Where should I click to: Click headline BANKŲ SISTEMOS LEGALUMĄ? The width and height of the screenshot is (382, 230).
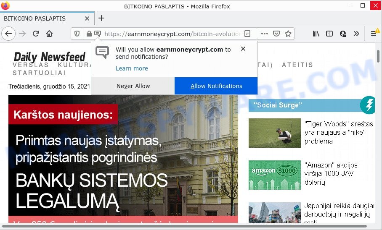[92, 191]
